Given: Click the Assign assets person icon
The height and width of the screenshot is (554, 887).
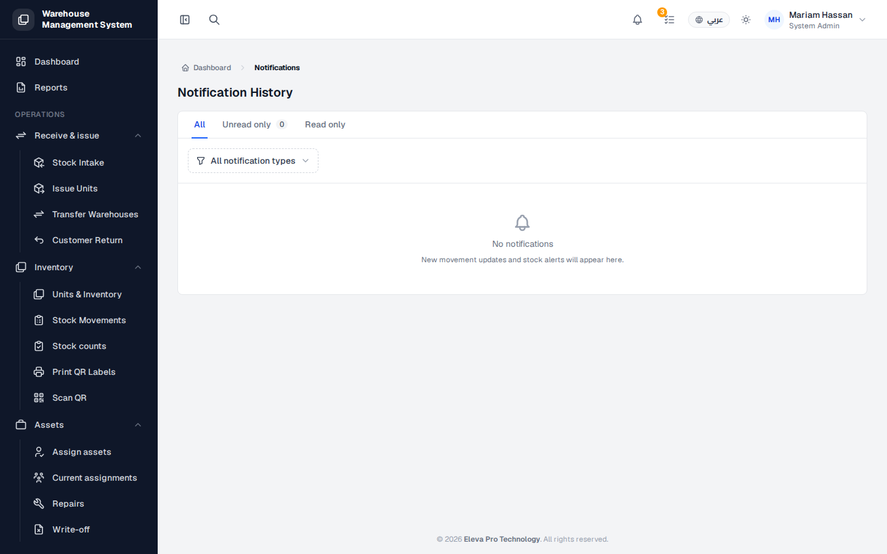Looking at the screenshot, I should pos(39,452).
